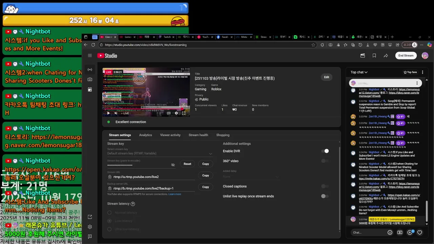Image resolution: width=434 pixels, height=244 pixels.
Task: Select Normal latency radio button
Action: pyautogui.click(x=110, y=213)
